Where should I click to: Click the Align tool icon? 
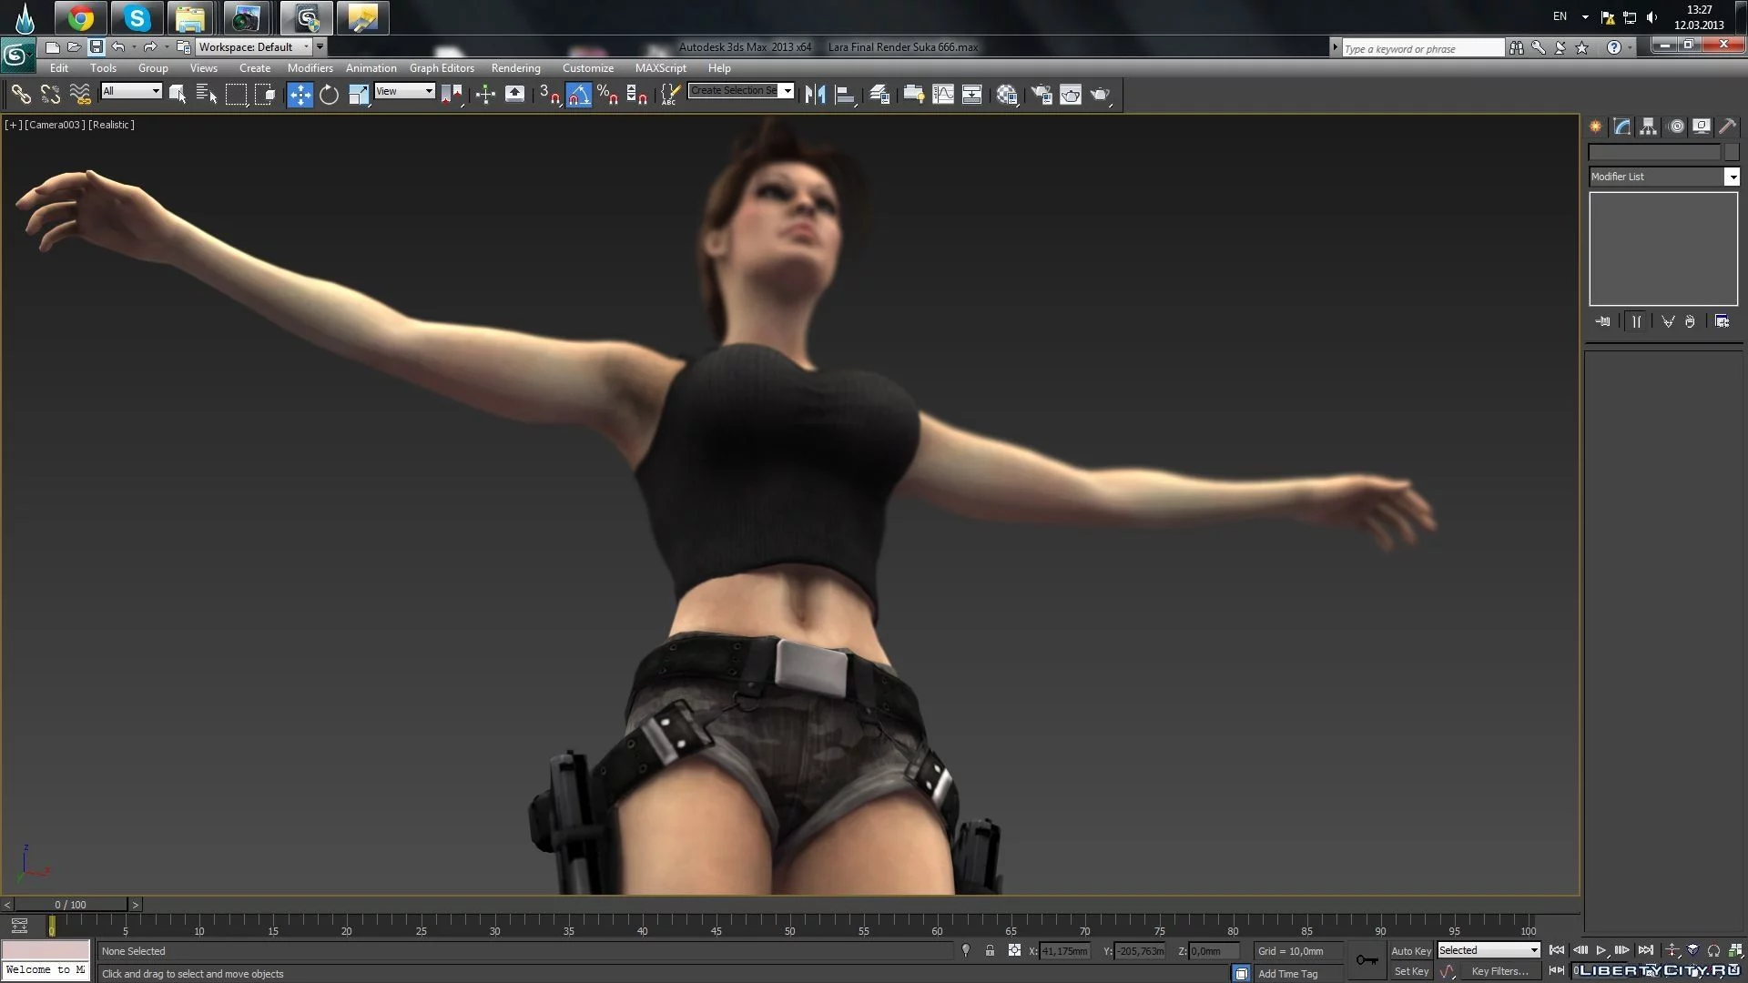point(845,94)
